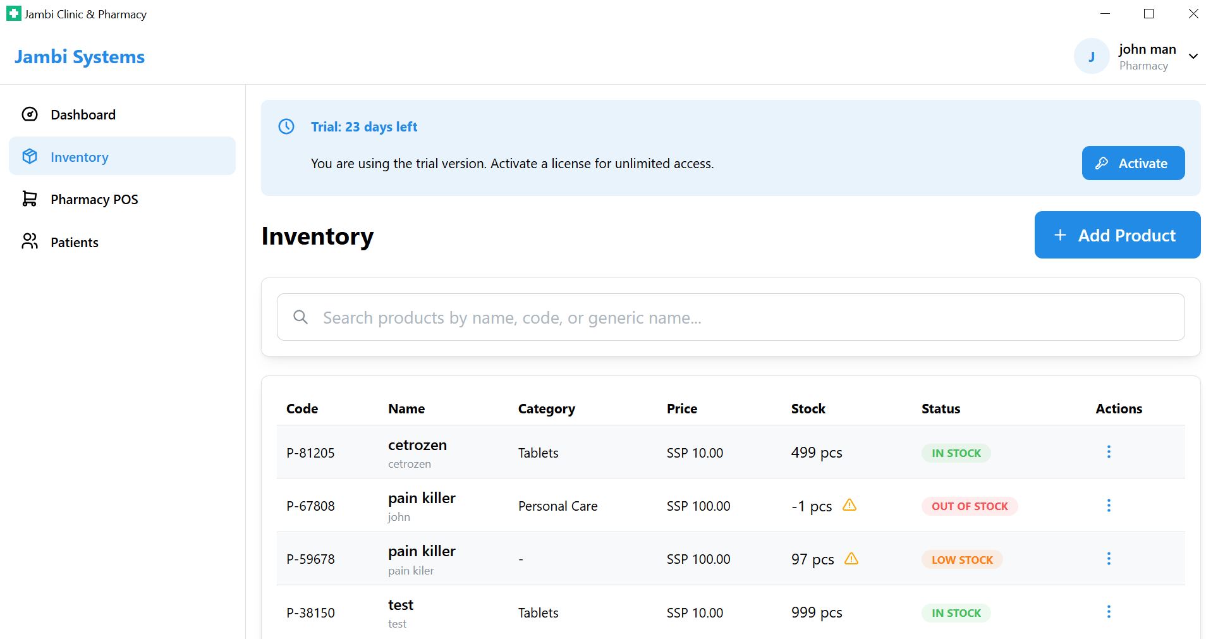Click the magnifier icon in search box
The height and width of the screenshot is (639, 1206).
(301, 317)
